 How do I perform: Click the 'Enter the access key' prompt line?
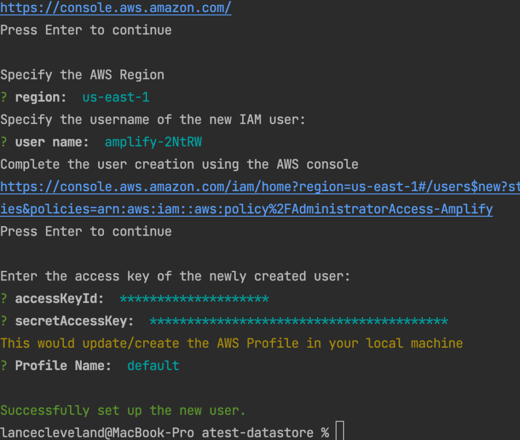(175, 277)
